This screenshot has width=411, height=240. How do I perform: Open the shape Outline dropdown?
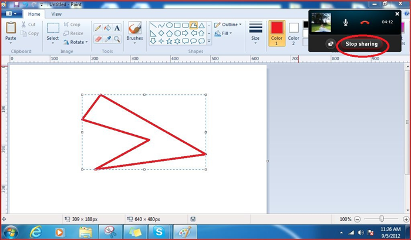pyautogui.click(x=228, y=25)
